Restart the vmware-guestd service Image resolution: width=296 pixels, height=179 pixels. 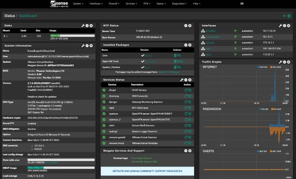tap(186, 137)
